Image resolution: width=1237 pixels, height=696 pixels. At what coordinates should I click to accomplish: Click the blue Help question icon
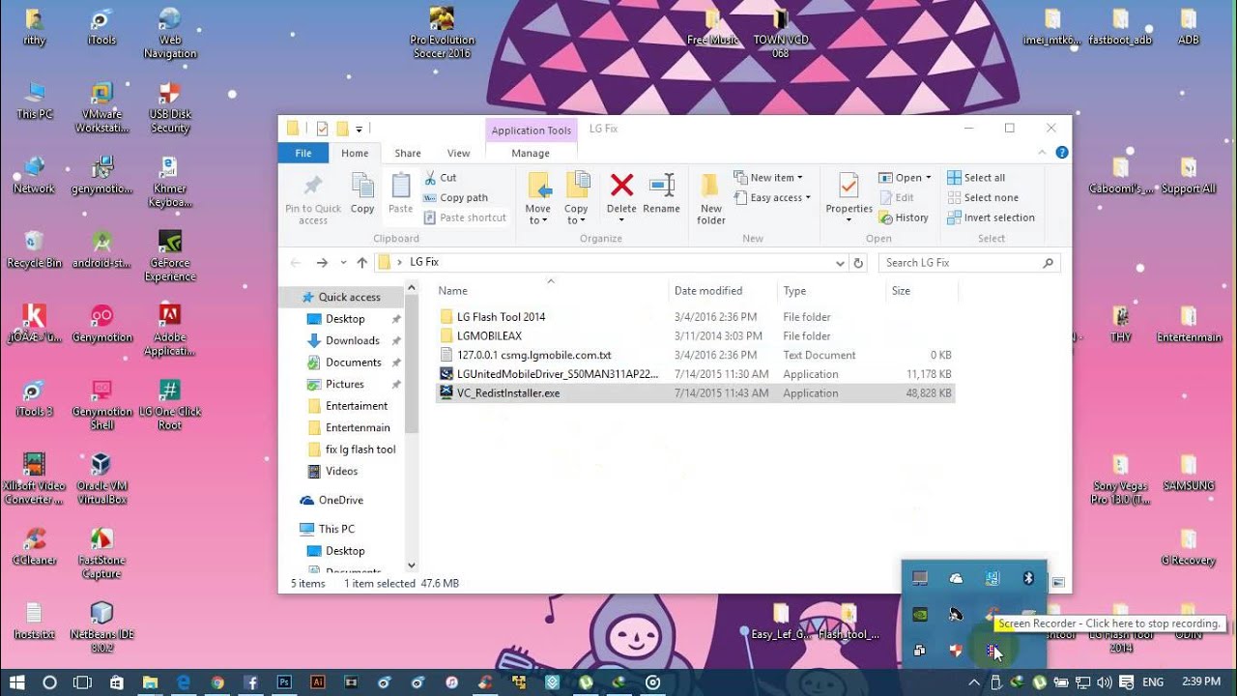point(1061,153)
